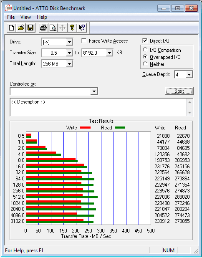202x258 pixels.
Task: Click the Transfer Rate - MB / Sec axis label
Action: click(86, 236)
